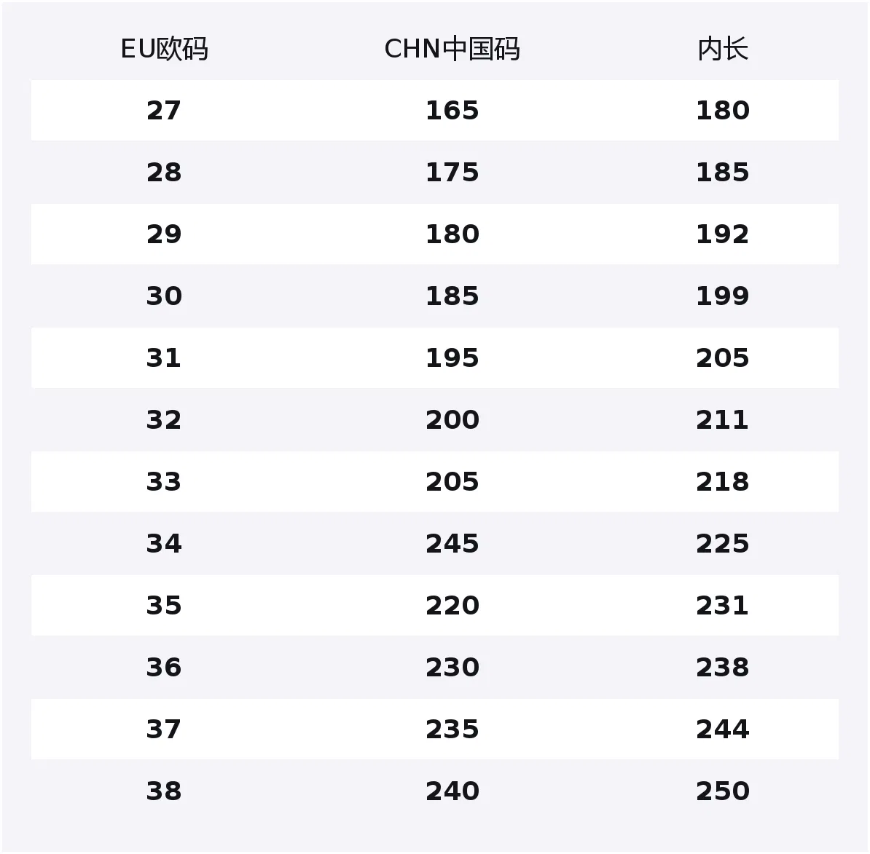Click CHN size 180 in row 29
This screenshot has height=854, width=870.
click(x=452, y=234)
